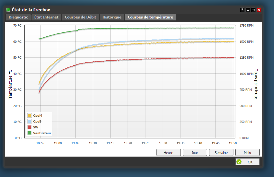
Task: Click the yellow CpuM legend swatch
Action: pyautogui.click(x=30, y=115)
